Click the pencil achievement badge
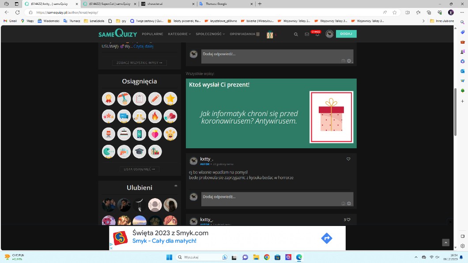 coord(155,98)
